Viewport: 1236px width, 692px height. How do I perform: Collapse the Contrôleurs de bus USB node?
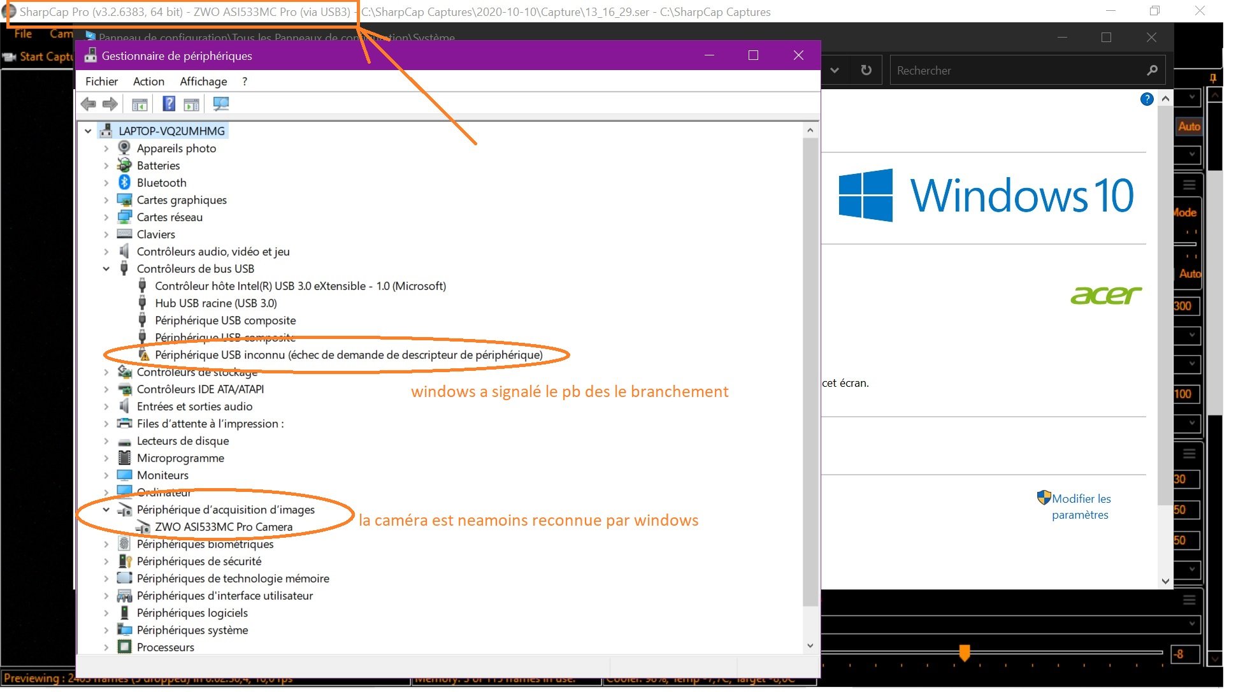(x=106, y=268)
